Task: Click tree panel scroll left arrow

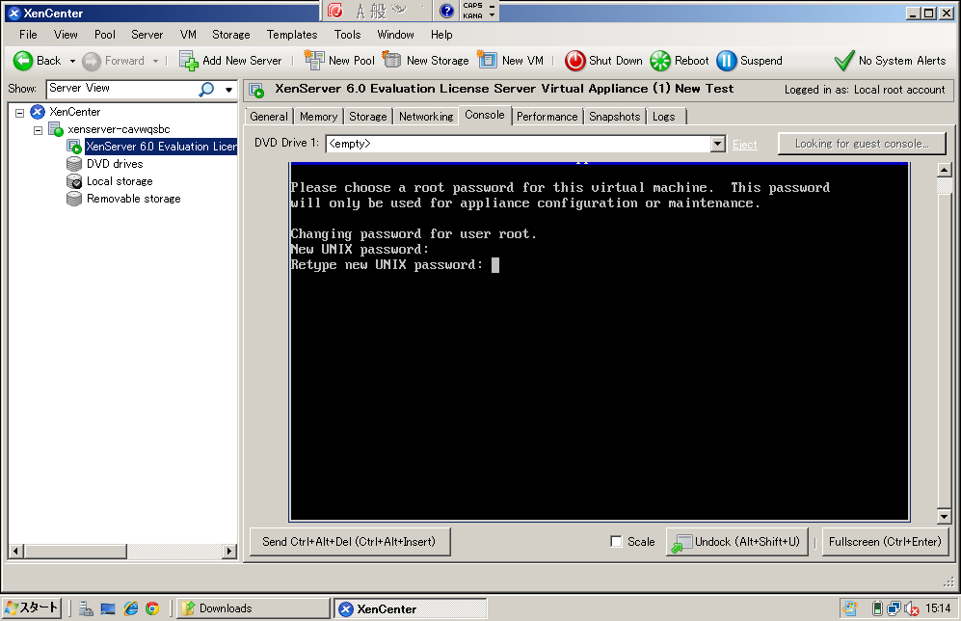Action: click(16, 552)
